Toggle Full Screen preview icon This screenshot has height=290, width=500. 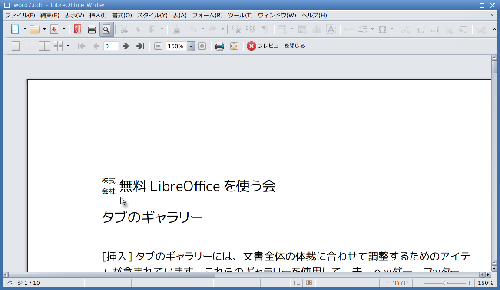234,46
